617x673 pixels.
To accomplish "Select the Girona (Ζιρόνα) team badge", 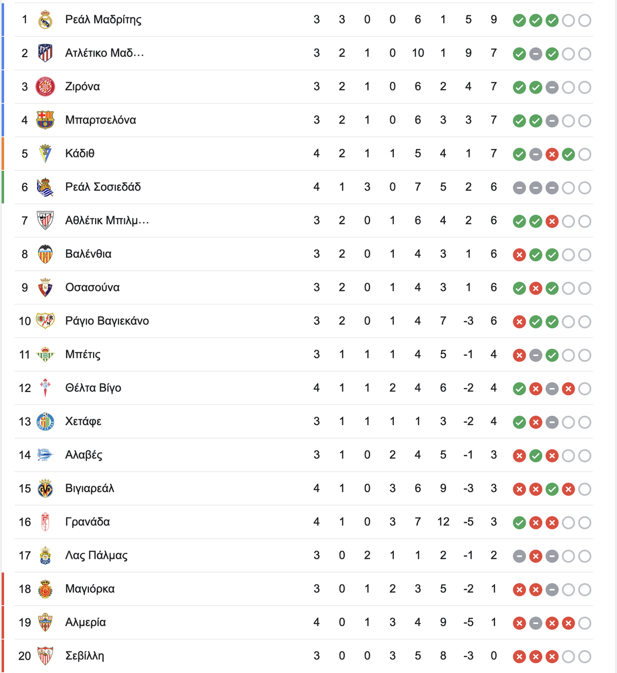I will pyautogui.click(x=45, y=86).
